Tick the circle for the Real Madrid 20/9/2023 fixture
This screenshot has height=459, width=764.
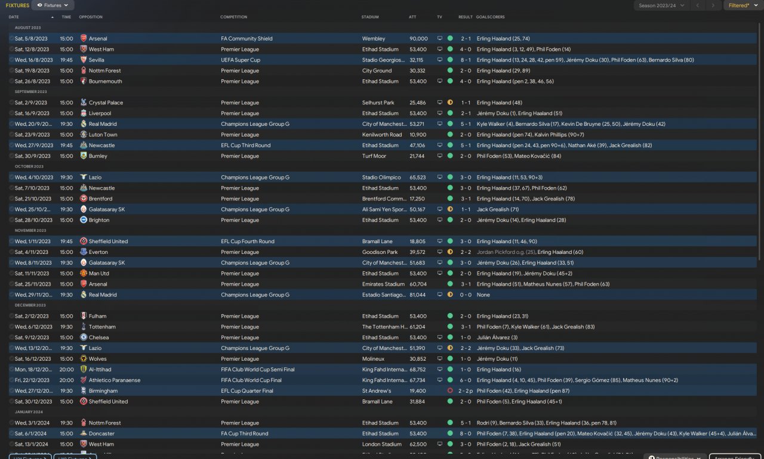coord(11,124)
